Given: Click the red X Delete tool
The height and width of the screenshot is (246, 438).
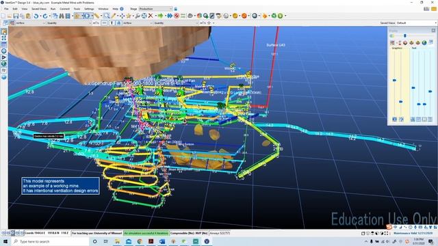Looking at the screenshot, I should click(x=151, y=16).
